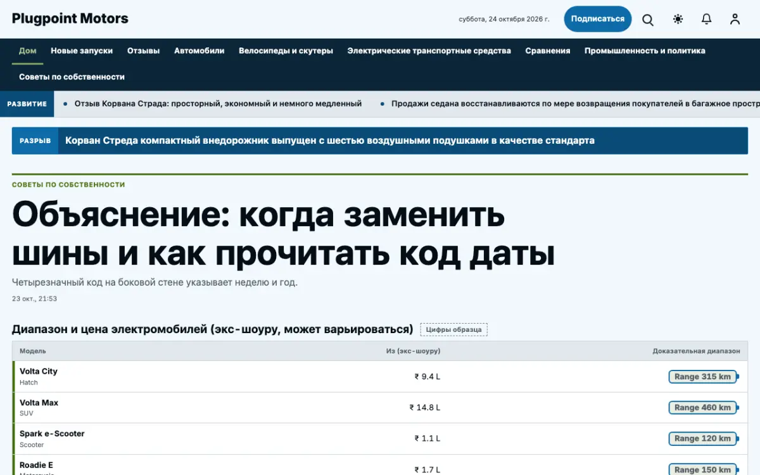The image size is (760, 475).
Task: Click the РАЗРЫВ breaking label
Action: (35, 141)
